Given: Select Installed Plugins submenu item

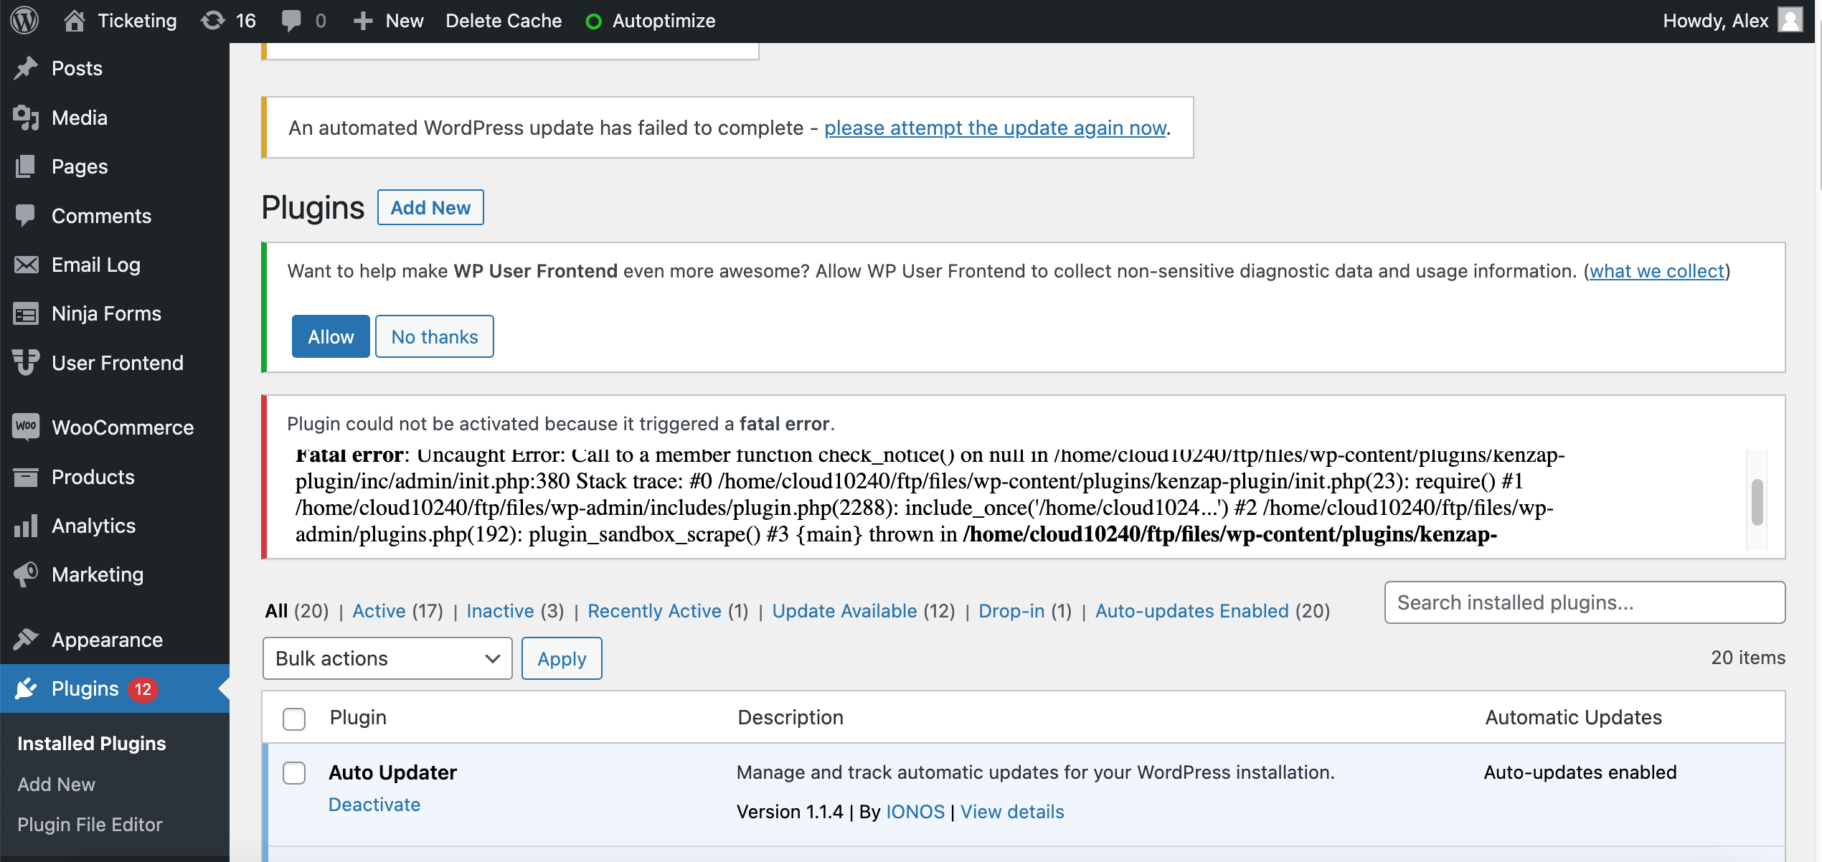Looking at the screenshot, I should (x=92, y=744).
